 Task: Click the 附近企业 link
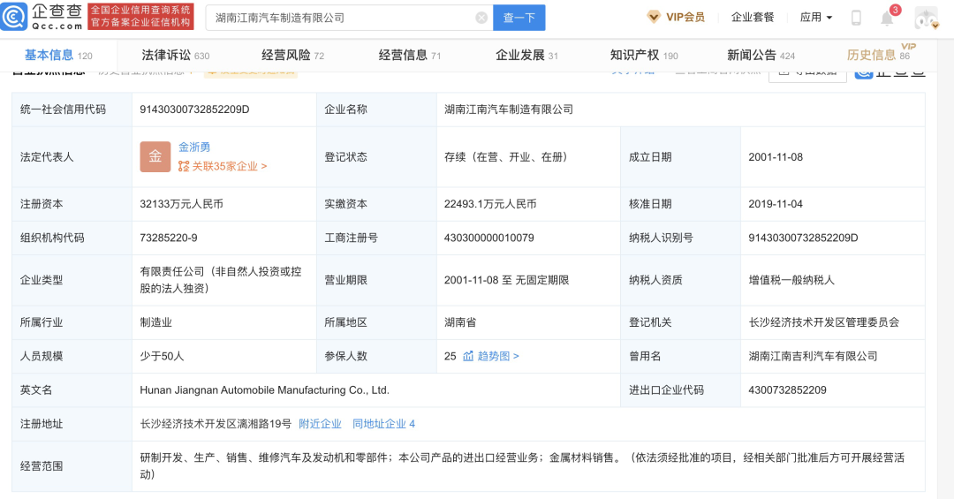tap(320, 424)
